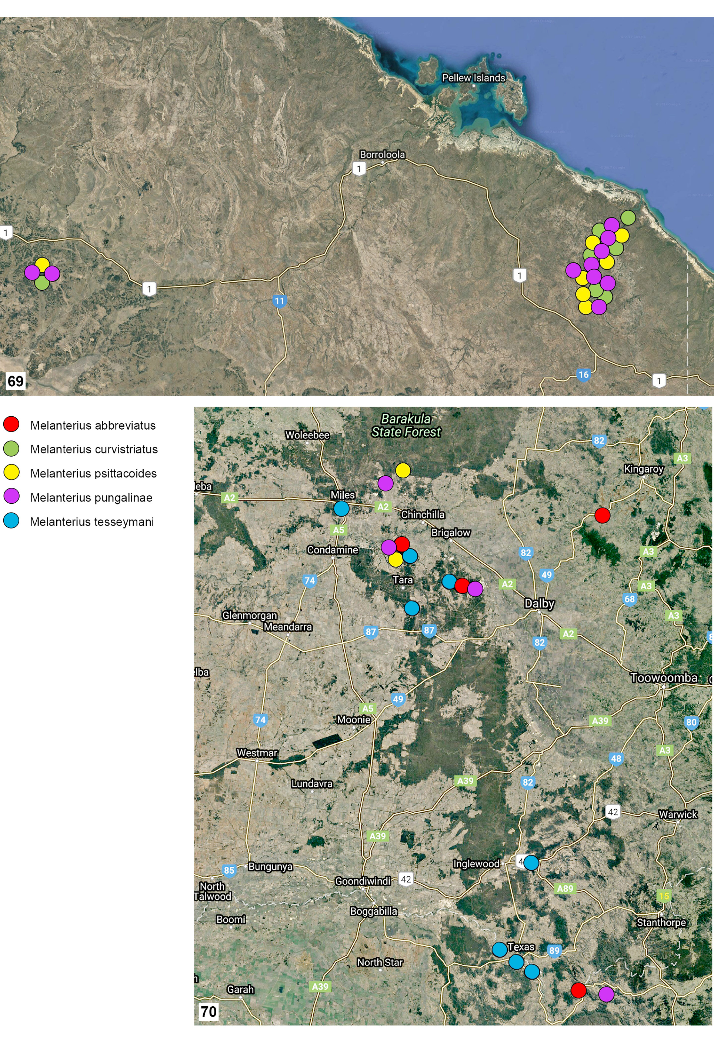Click the yellow marker below Barakula State Forest
Screen dimensions: 714x1050
(403, 470)
